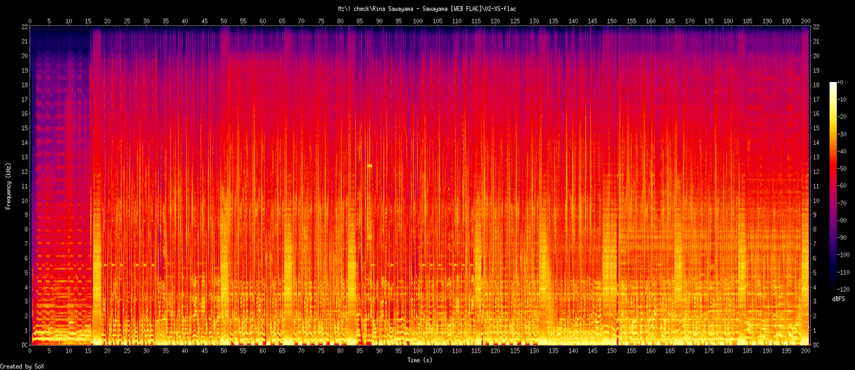The width and height of the screenshot is (855, 370).
Task: Click the "DC" label on the left frequency axis
Action: [x=23, y=345]
